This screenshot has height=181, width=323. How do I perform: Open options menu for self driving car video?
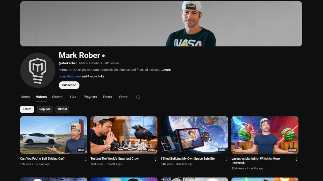[85, 159]
